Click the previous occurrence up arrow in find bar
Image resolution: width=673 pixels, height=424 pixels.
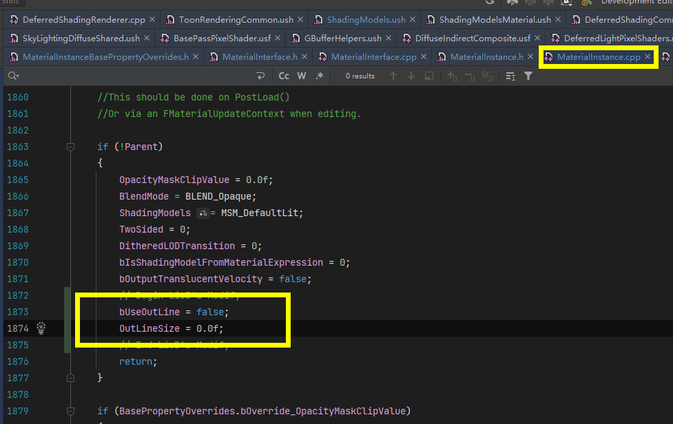pos(393,76)
